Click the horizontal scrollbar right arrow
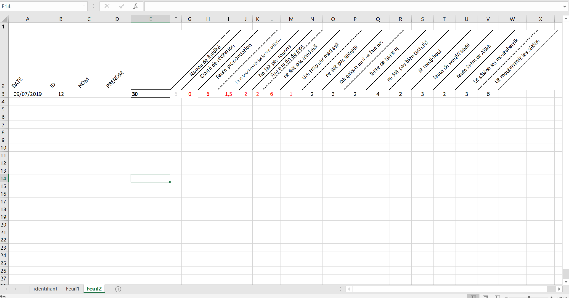Image resolution: width=569 pixels, height=298 pixels. click(x=559, y=289)
